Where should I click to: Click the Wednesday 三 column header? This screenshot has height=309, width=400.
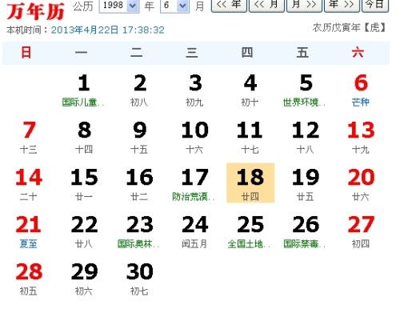coord(192,53)
